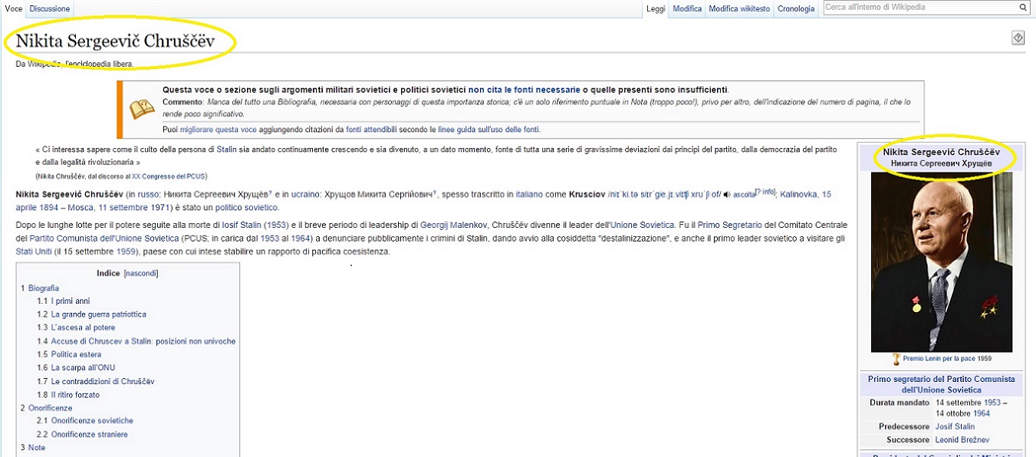Image resolution: width=1036 pixels, height=457 pixels.
Task: Select the Leggi tab
Action: tap(656, 9)
